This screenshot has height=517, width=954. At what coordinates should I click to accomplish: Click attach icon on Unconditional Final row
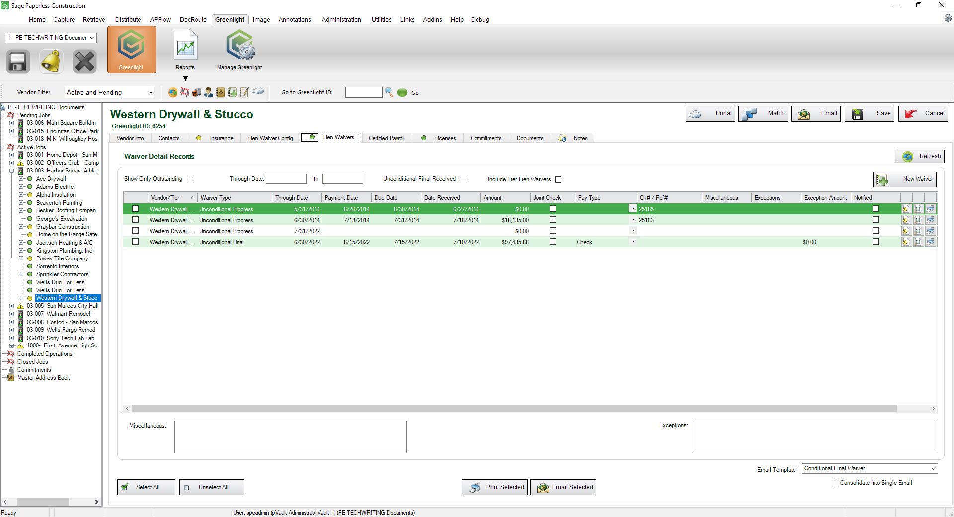pos(906,242)
